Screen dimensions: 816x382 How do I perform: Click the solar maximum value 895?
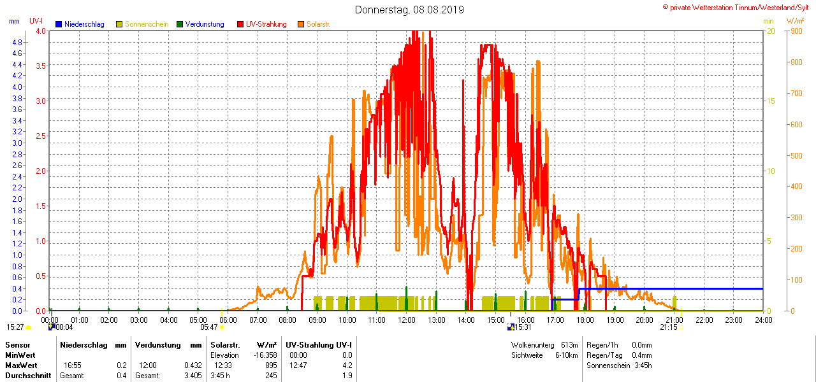coord(271,365)
